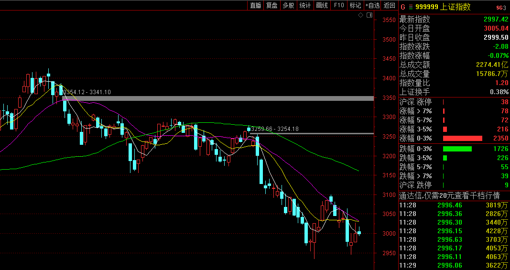Click the green 跌幅 0-3% bar
The height and width of the screenshot is (270, 510).
pos(457,149)
